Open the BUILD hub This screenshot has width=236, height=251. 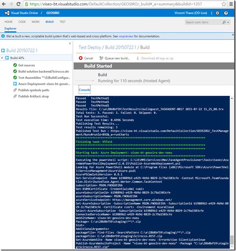click(50, 22)
